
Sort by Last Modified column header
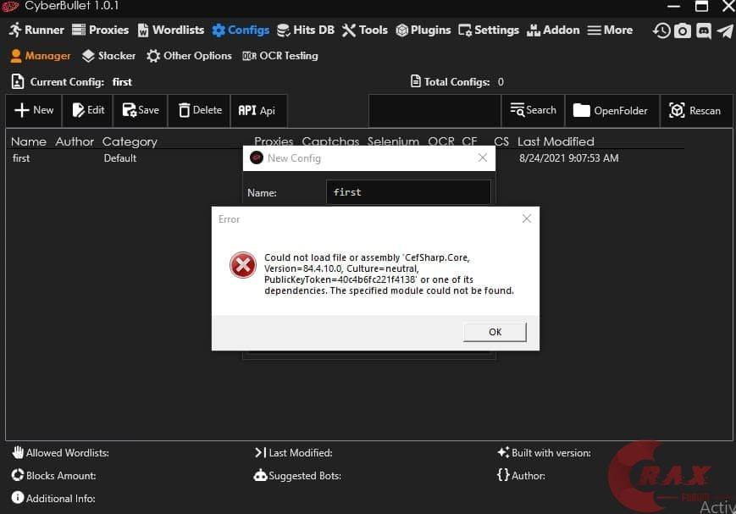(x=556, y=141)
